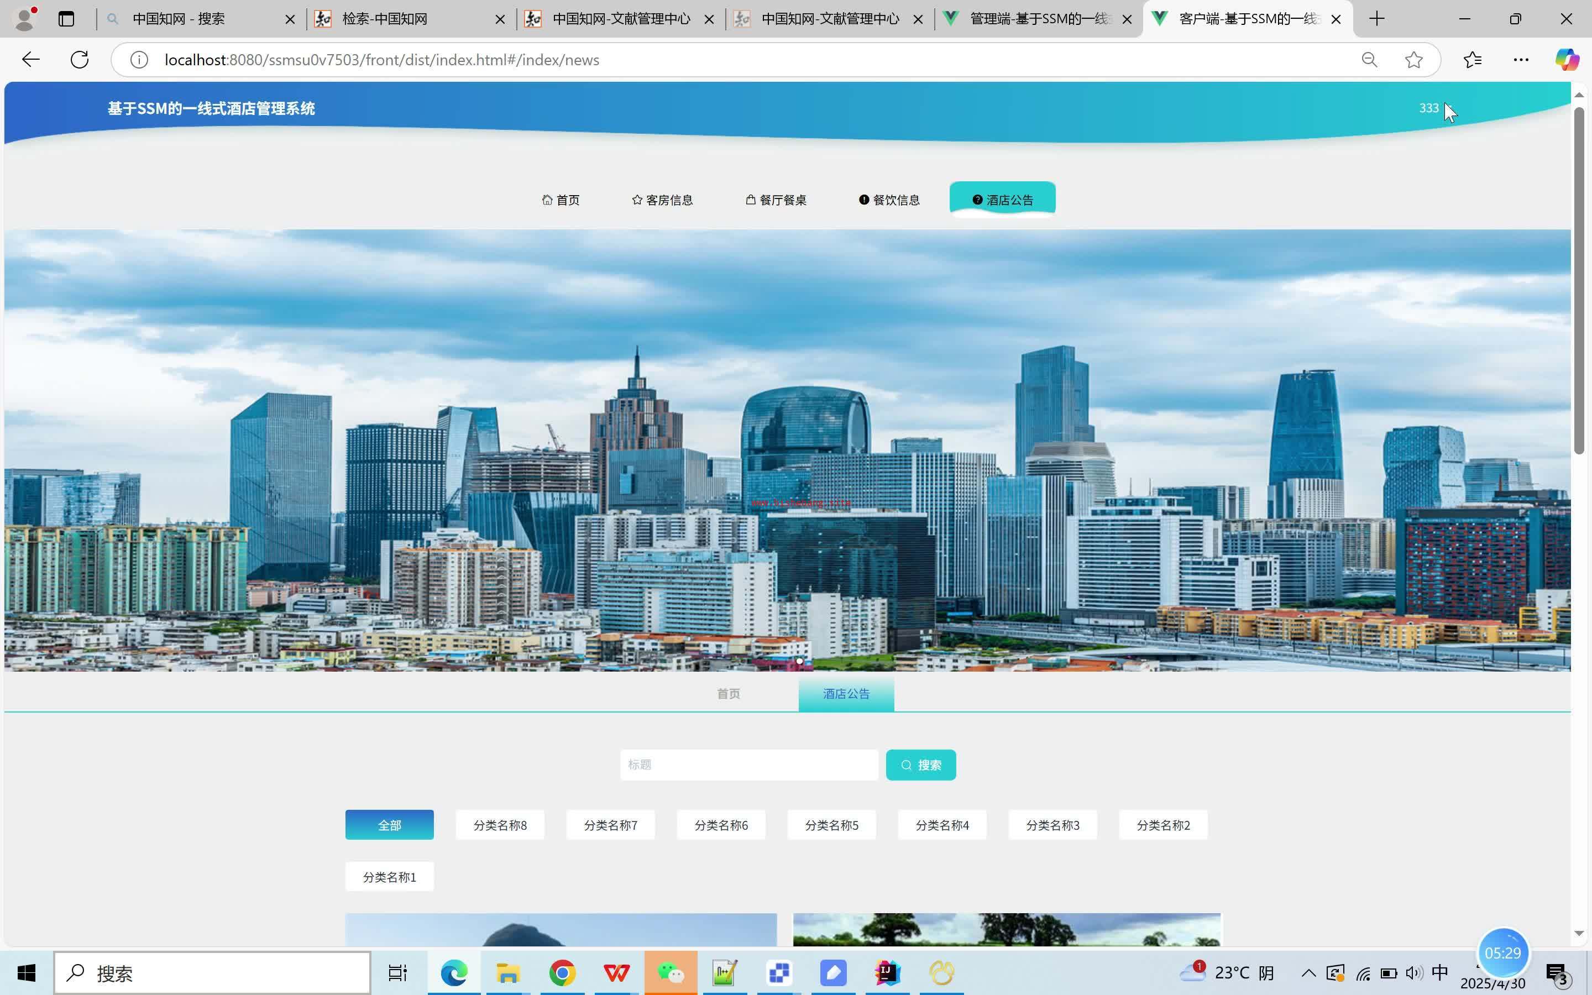The height and width of the screenshot is (995, 1592).
Task: Refresh the current browser page
Action: [x=80, y=60]
